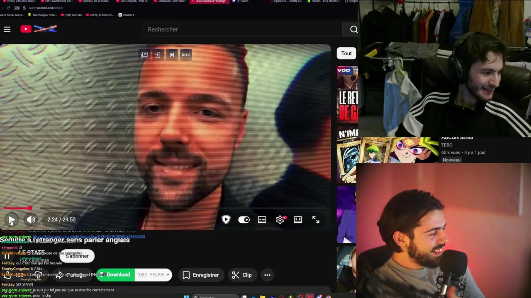Open the (191) YouTube bookmark
Screen dimensions: 531x298
point(71,15)
